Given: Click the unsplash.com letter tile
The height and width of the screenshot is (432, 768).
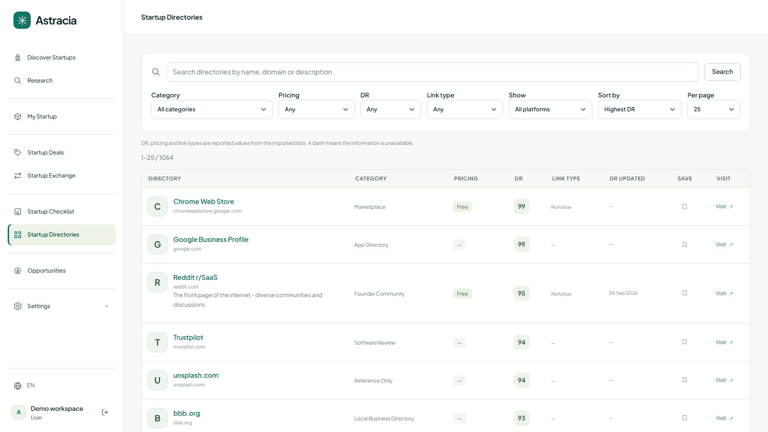Looking at the screenshot, I should click(x=157, y=380).
